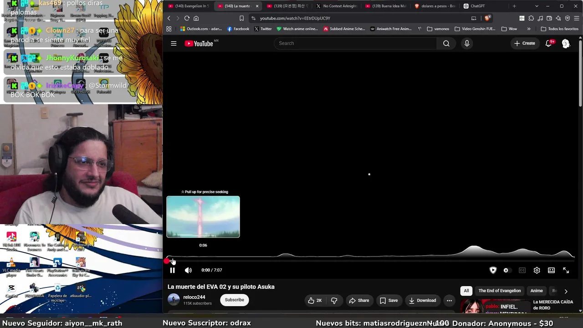This screenshot has width=583, height=328.
Task: Enter fullscreen in the video player
Action: (566, 270)
